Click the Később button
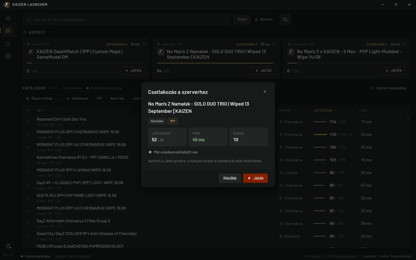The width and height of the screenshot is (416, 260). click(x=230, y=178)
